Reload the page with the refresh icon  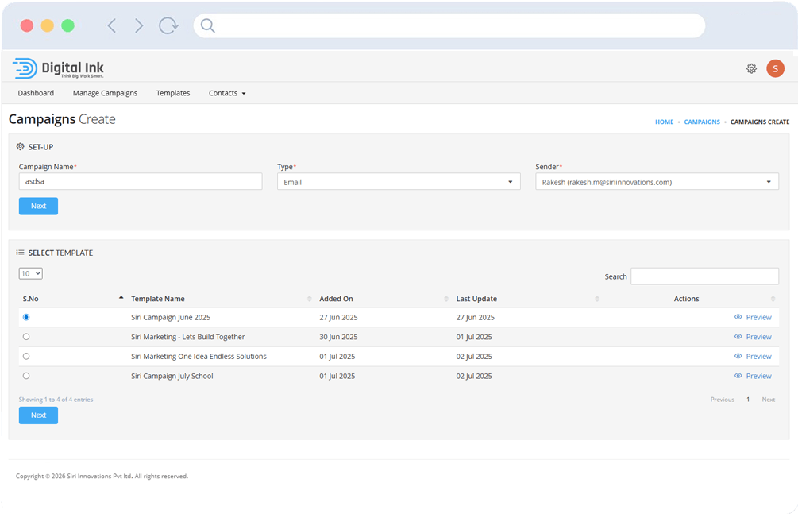pos(168,26)
